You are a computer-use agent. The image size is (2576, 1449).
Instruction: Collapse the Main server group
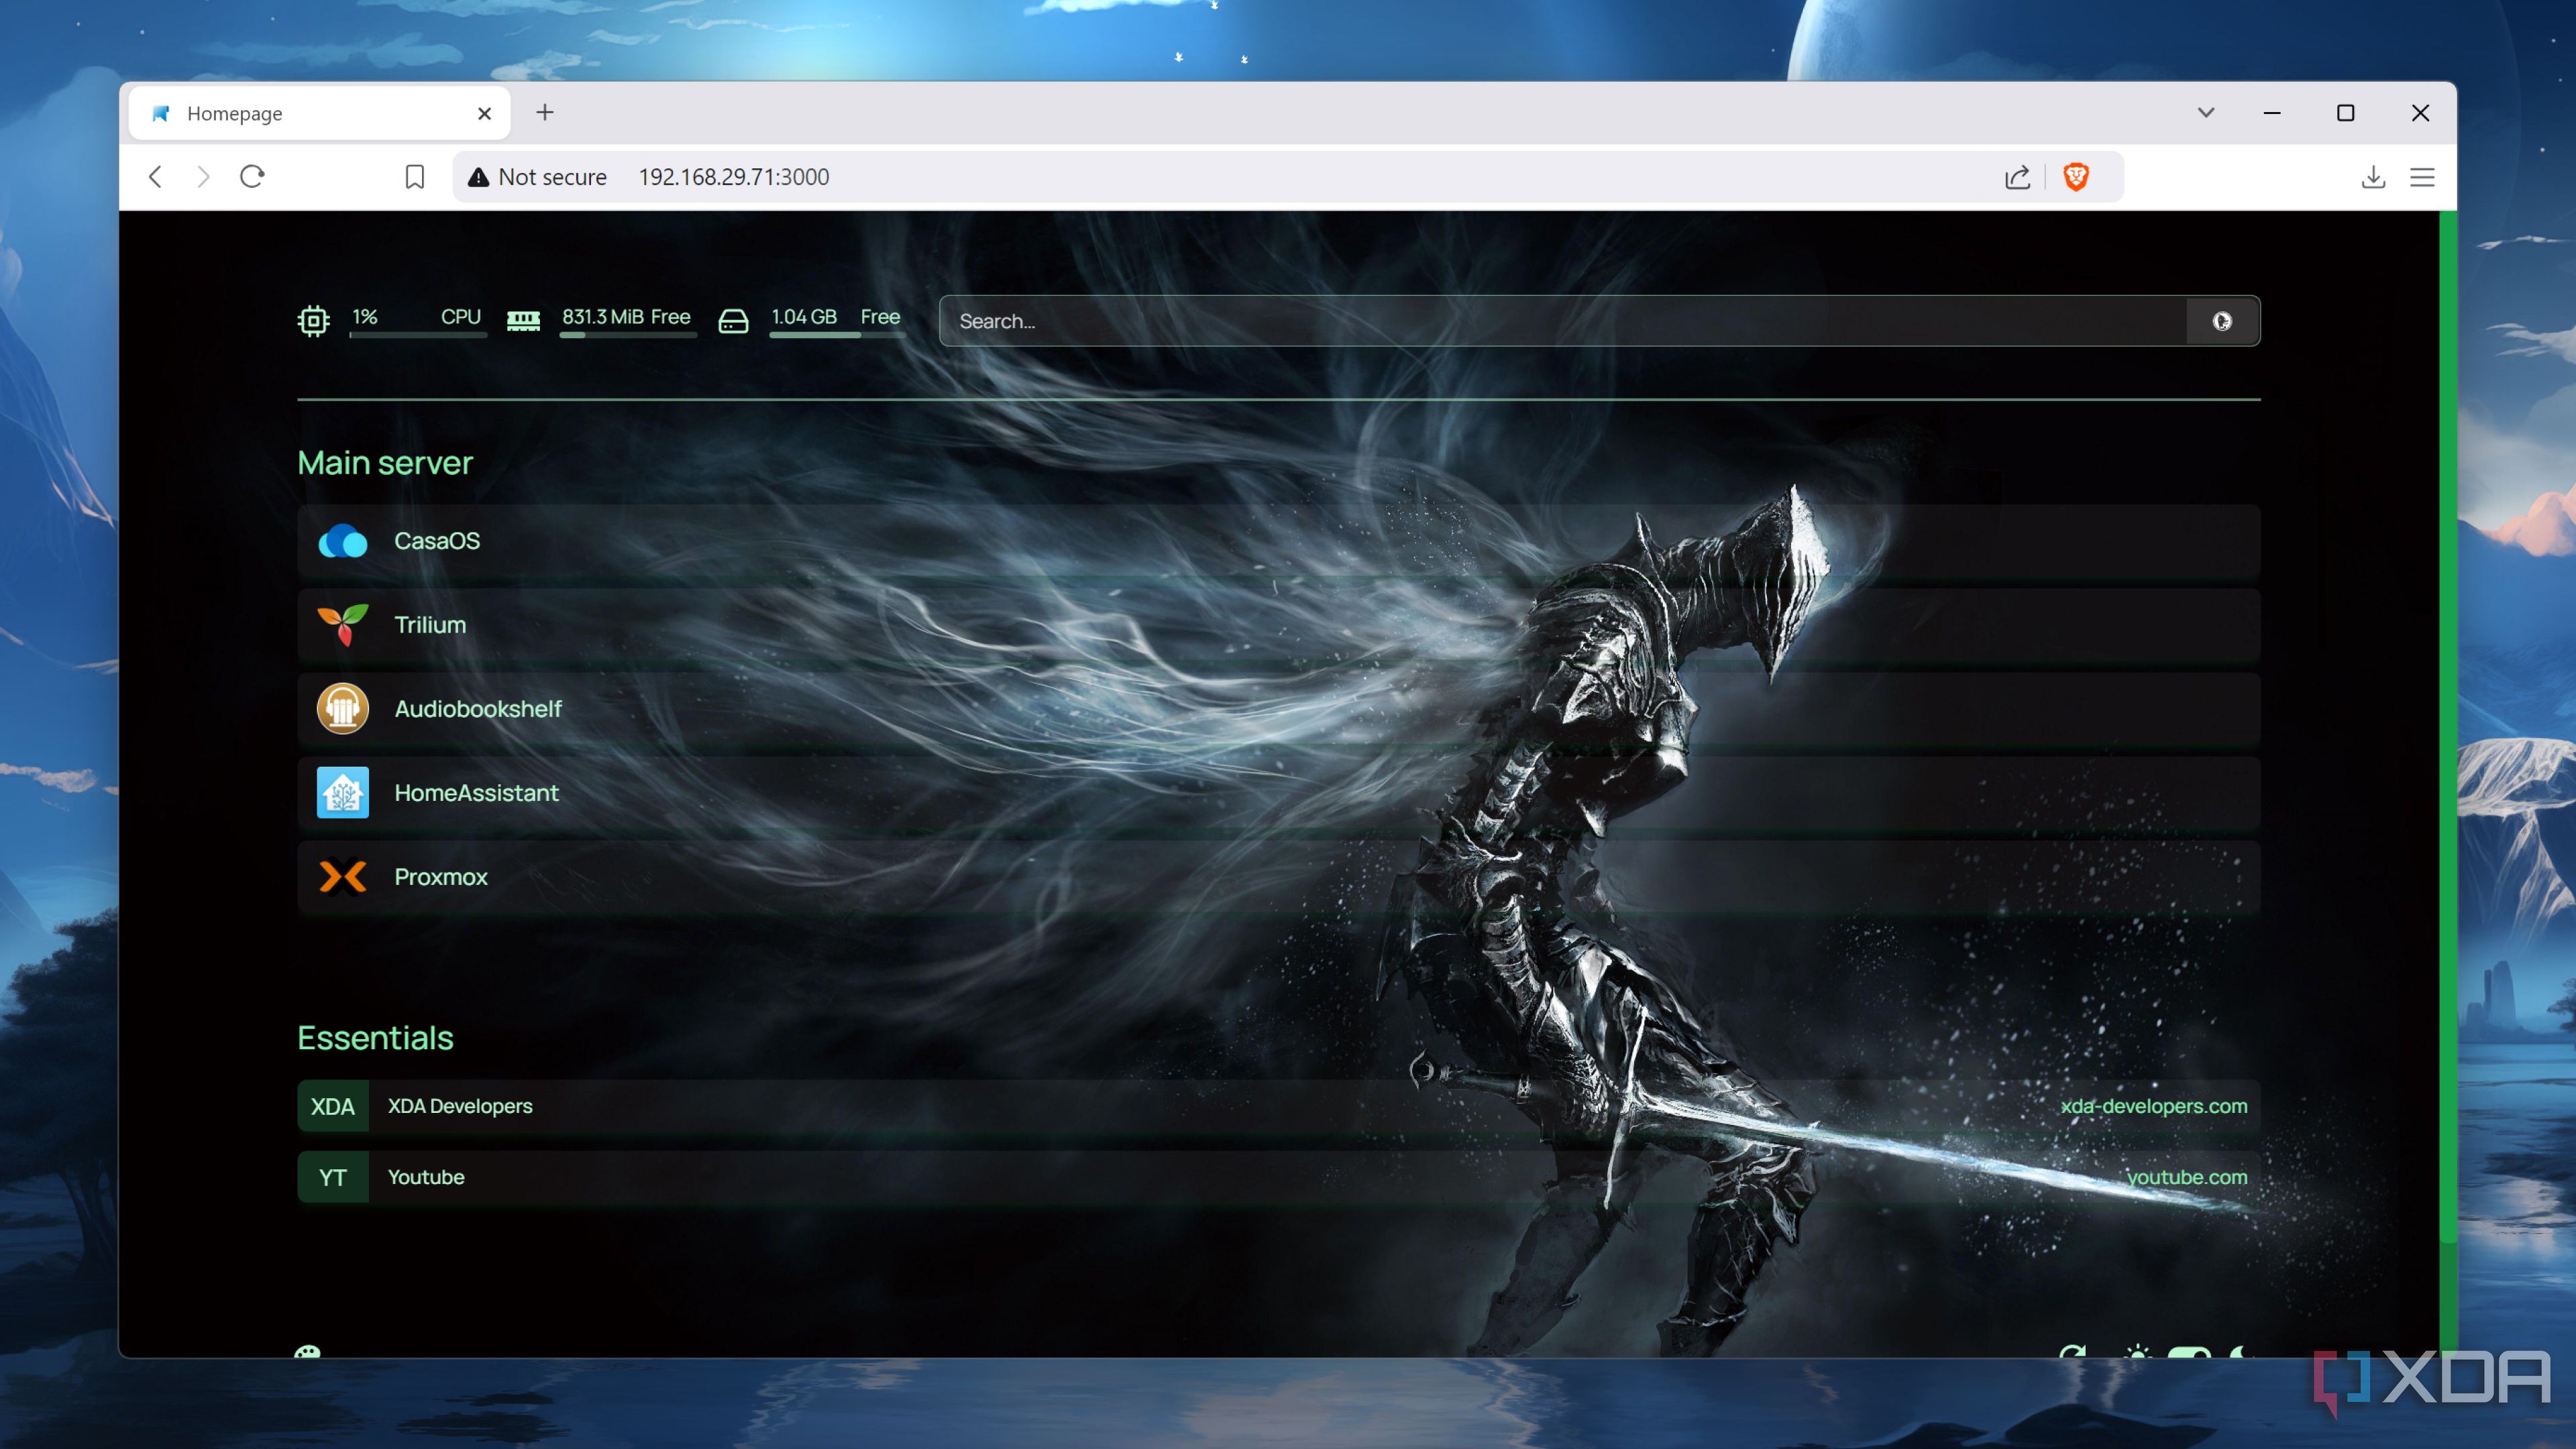click(385, 463)
